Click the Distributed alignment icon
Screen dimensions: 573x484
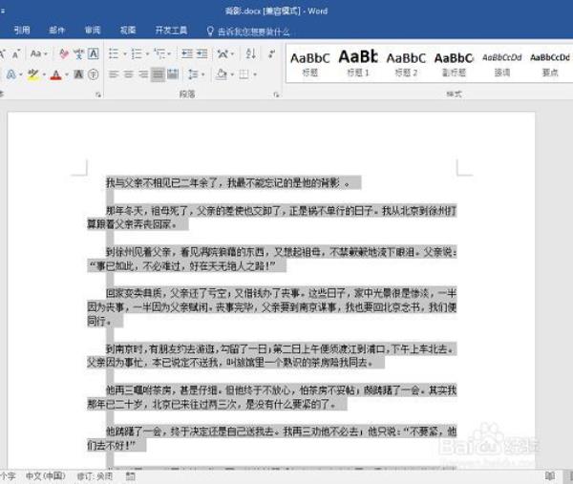click(x=173, y=74)
